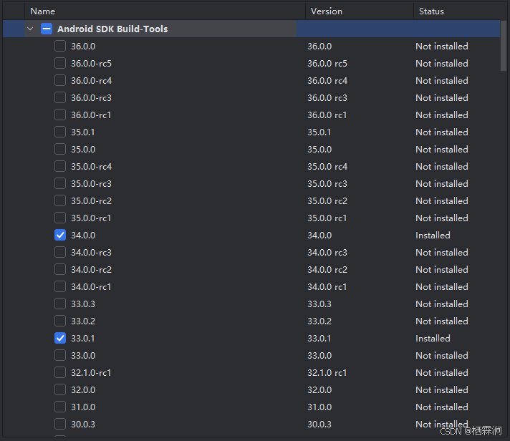Check the 36.0.0 build-tools checkbox

tap(60, 46)
